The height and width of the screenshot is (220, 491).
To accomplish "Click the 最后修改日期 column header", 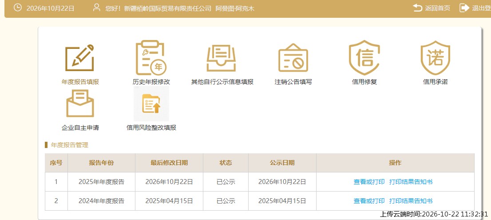I will coord(169,163).
